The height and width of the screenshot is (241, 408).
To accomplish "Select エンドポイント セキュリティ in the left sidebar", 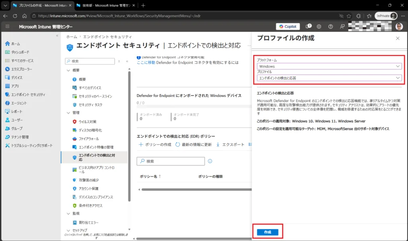I will tap(25, 95).
